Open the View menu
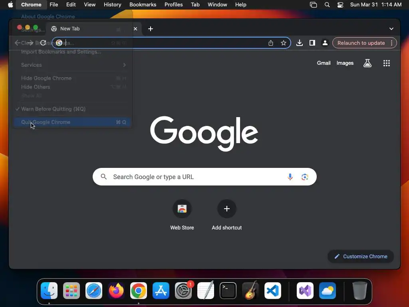 click(89, 5)
